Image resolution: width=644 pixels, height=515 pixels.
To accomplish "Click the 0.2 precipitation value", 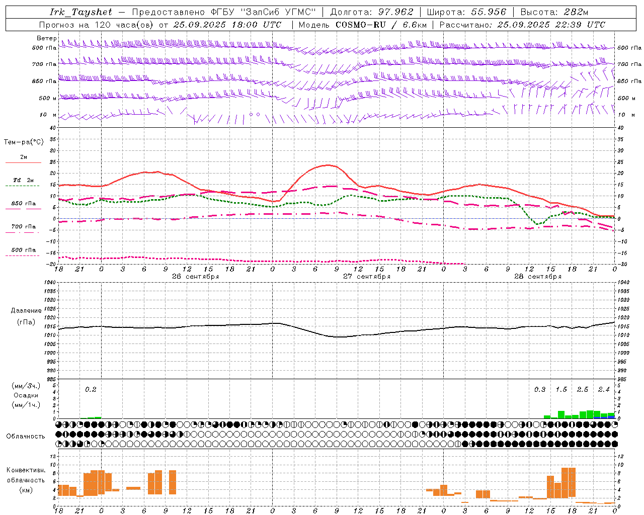I will (x=91, y=390).
